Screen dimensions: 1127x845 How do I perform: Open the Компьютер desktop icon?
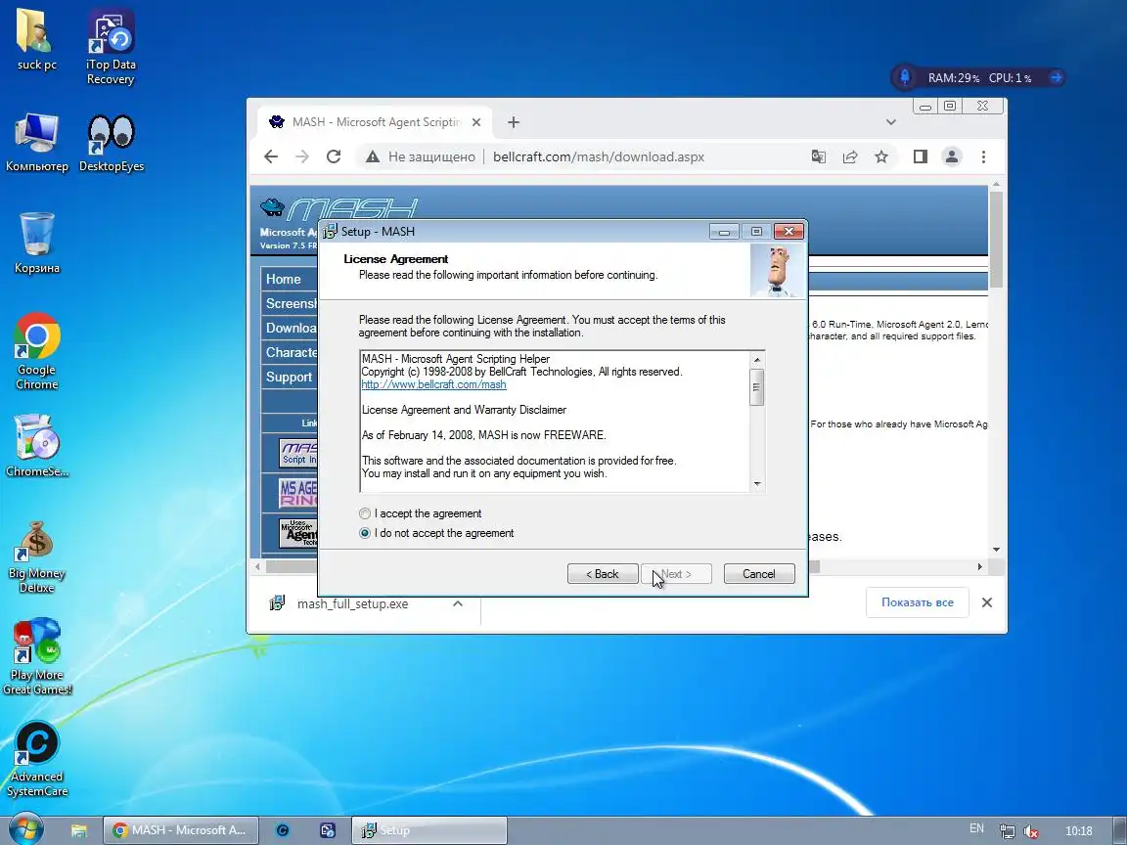click(36, 142)
